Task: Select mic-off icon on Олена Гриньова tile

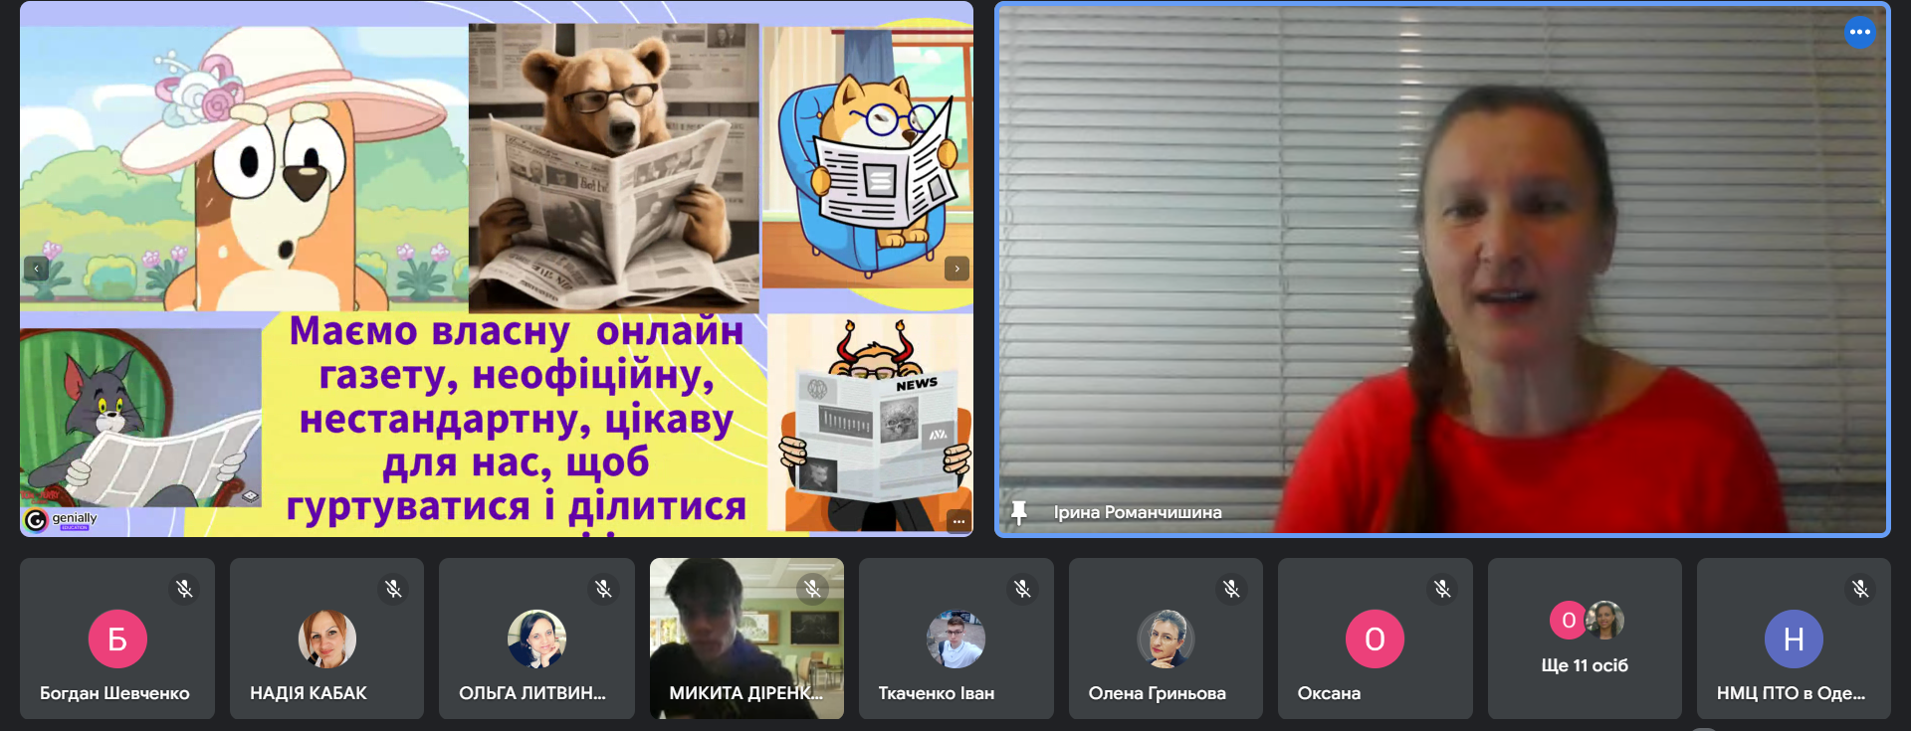Action: click(1231, 589)
